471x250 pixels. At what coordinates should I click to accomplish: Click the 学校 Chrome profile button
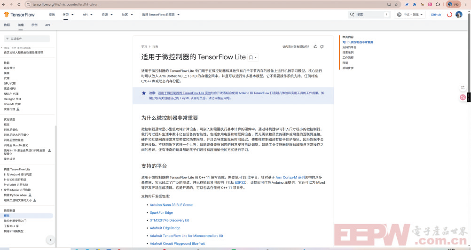tap(454, 4)
